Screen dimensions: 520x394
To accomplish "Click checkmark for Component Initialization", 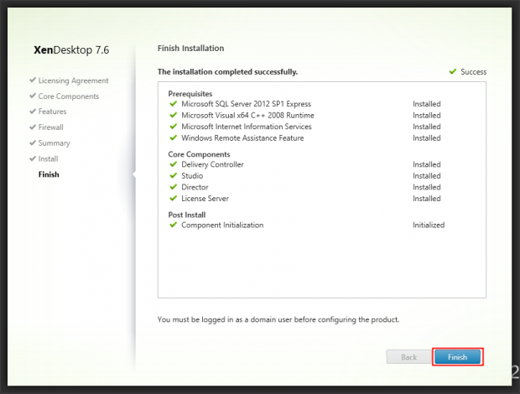I will coord(173,225).
